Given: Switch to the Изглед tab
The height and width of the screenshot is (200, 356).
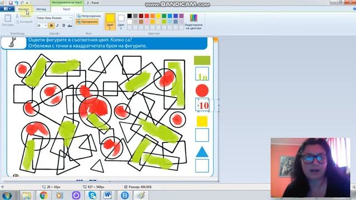Looking at the screenshot, I should tap(41, 9).
